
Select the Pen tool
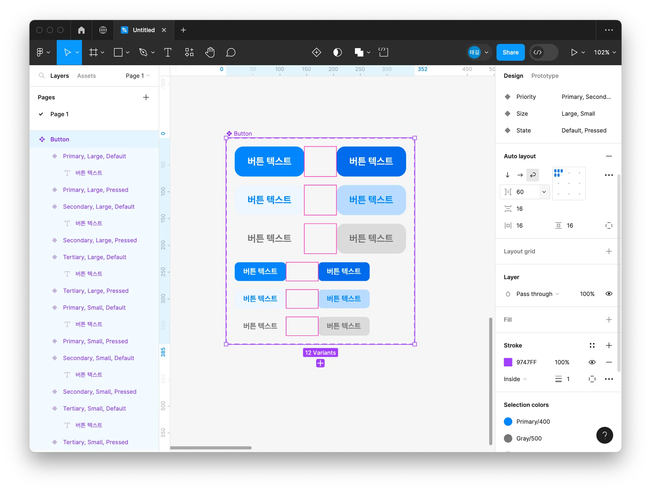click(143, 52)
